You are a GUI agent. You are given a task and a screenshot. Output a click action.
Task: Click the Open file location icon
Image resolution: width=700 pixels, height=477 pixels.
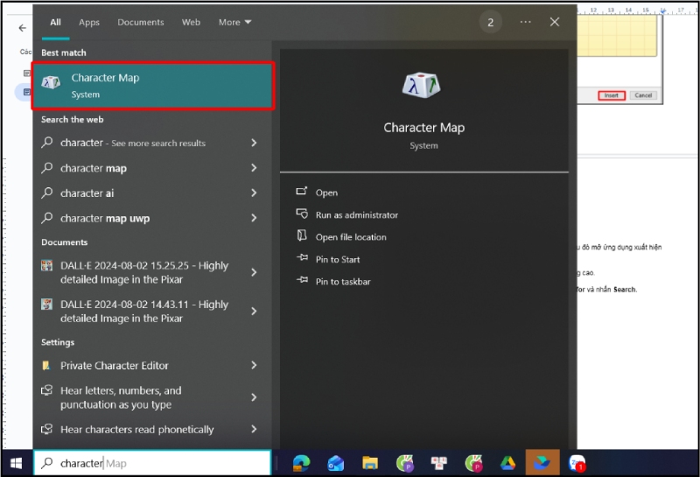[x=302, y=235]
